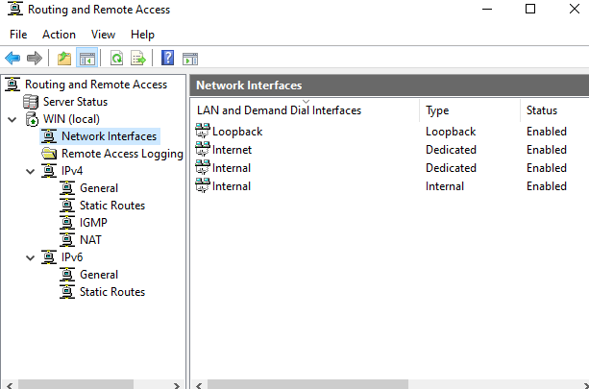Toggle the Show/Hide Action Pane icon
The image size is (589, 389).
coord(190,59)
